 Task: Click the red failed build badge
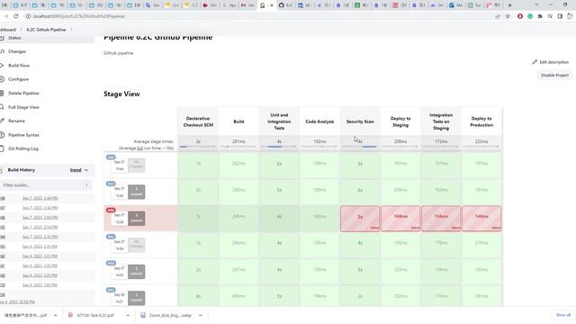[111, 210]
